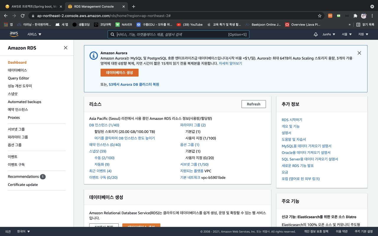The height and width of the screenshot is (236, 378).
Task: Open the 자세히 알아보기 link
Action: tap(230, 63)
